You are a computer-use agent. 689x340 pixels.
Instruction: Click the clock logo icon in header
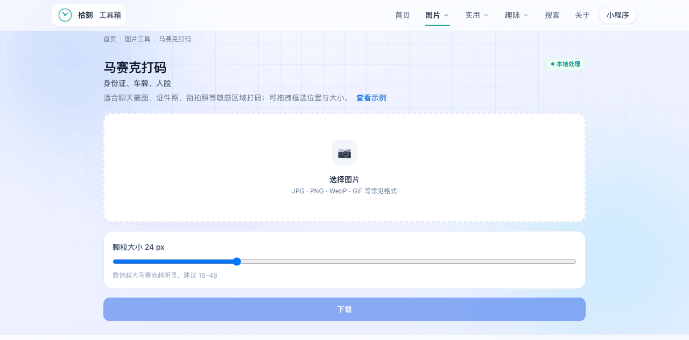[65, 15]
